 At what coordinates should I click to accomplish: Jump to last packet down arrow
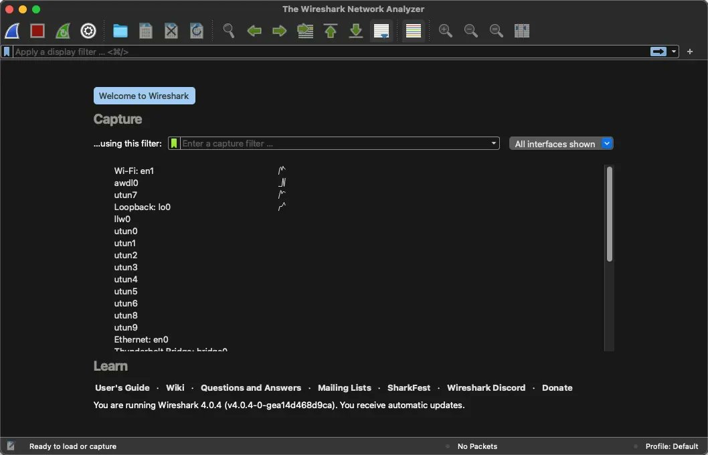click(356, 31)
